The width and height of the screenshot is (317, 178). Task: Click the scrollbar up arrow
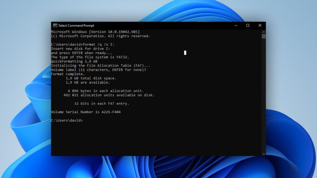point(263,32)
